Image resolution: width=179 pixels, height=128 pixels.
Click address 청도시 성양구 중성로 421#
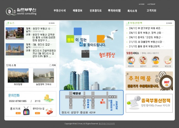tap(78, 113)
